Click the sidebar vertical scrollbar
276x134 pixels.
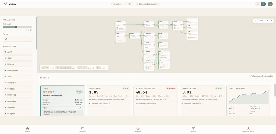[x=36, y=33]
